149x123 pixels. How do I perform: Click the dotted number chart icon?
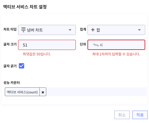click(x=23, y=30)
